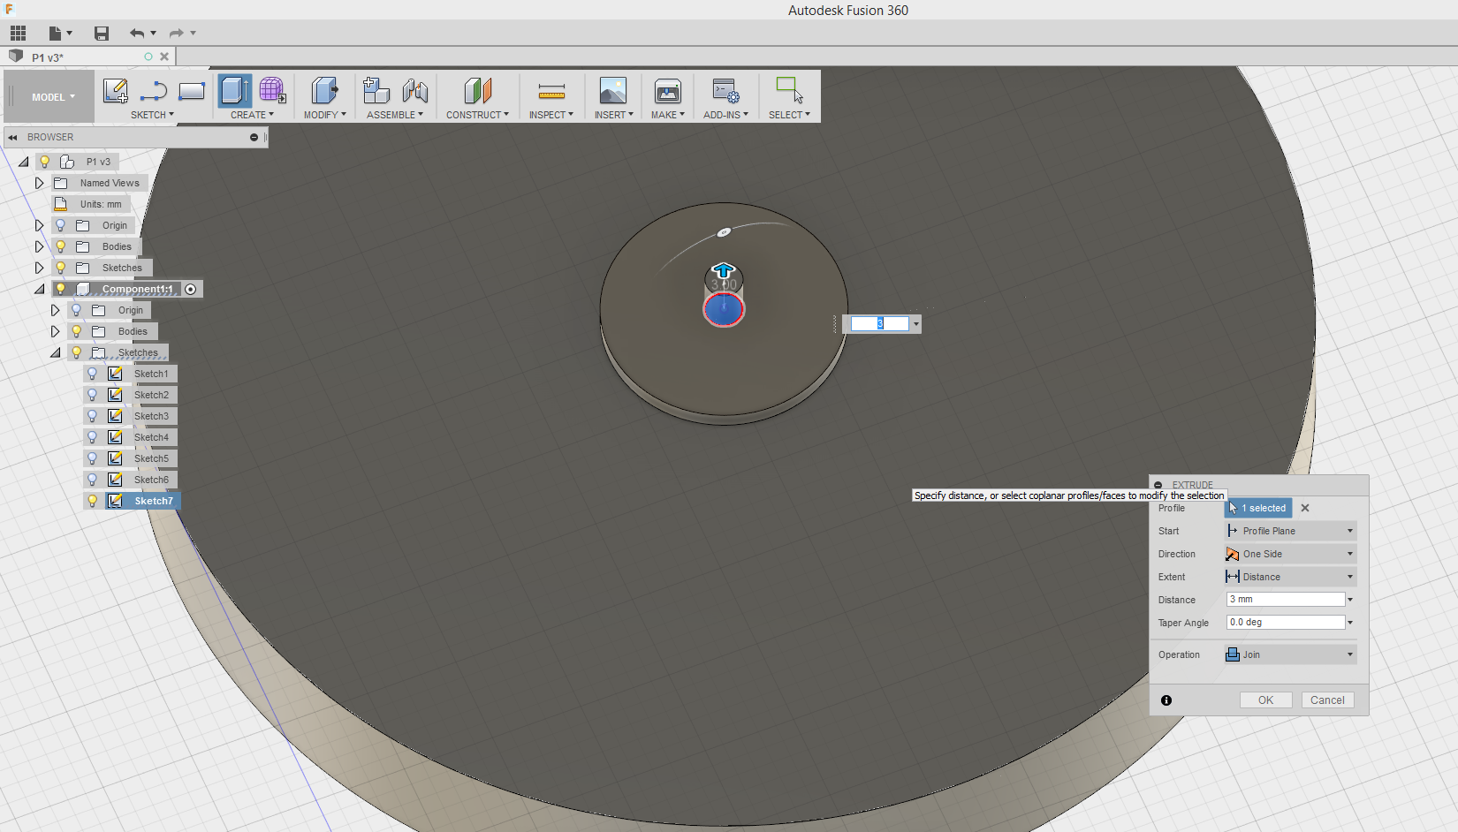Click the Distance 3 mm input field
Viewport: 1458px width, 832px height.
(1286, 600)
